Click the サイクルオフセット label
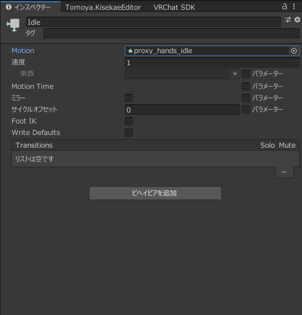This screenshot has width=302, height=315. (x=35, y=110)
